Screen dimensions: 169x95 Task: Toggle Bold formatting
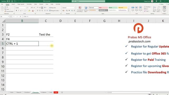16,11
